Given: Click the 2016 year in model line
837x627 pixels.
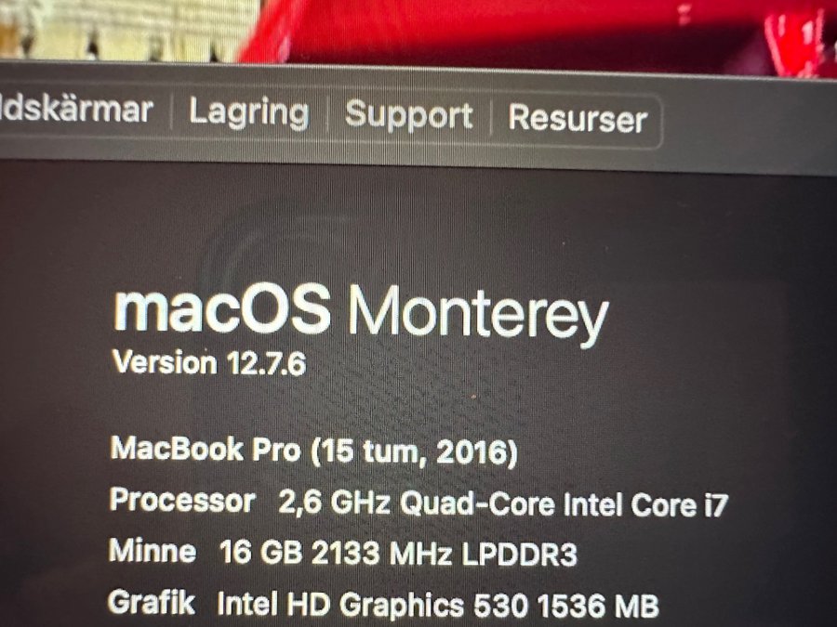Looking at the screenshot, I should click(471, 452).
